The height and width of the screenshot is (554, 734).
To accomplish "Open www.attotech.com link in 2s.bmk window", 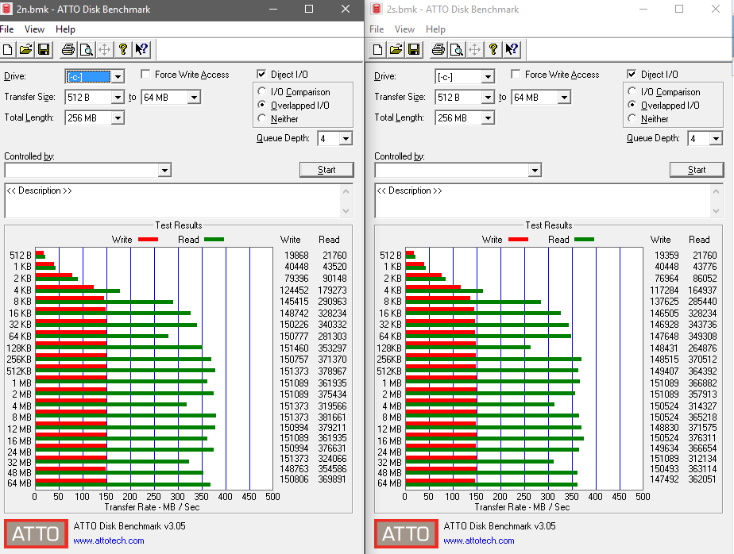I will pos(479,541).
